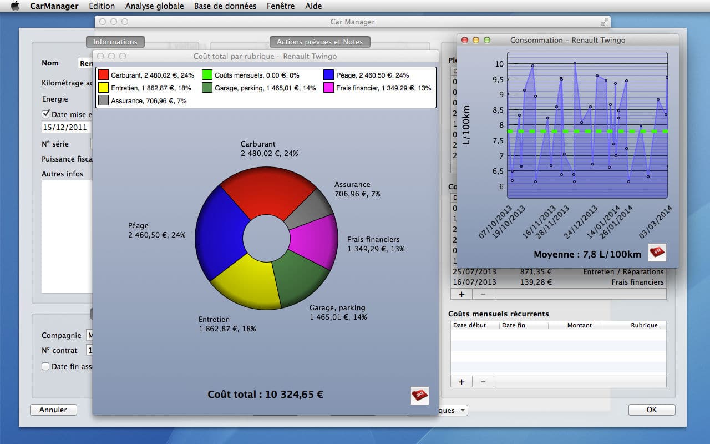Viewport: 710px width, 444px height.
Task: Click the blue Péage legend swatch
Action: click(328, 75)
